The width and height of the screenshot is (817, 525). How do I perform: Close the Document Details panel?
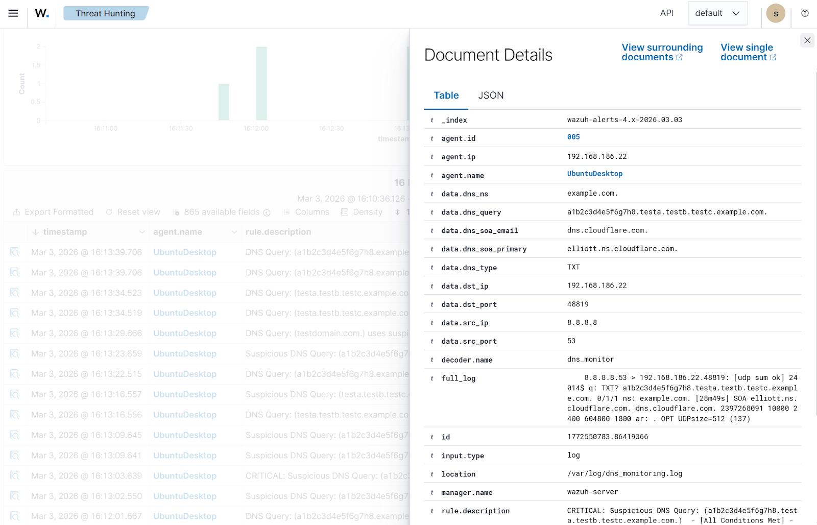click(807, 40)
